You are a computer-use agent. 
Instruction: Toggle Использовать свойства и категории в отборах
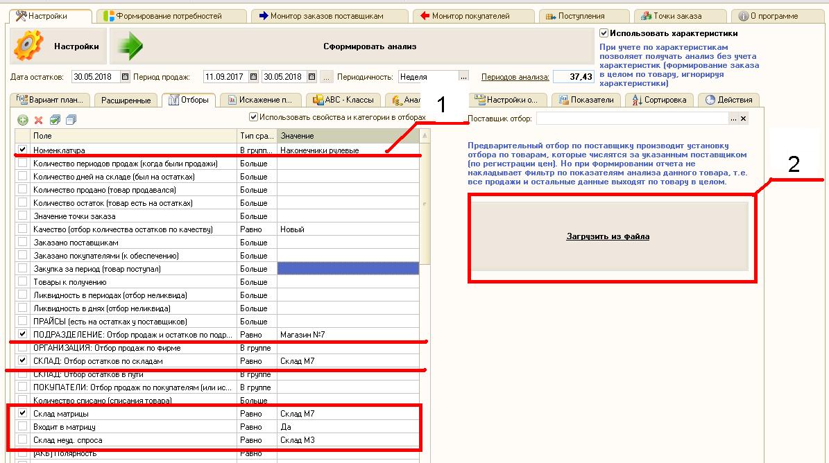[254, 117]
